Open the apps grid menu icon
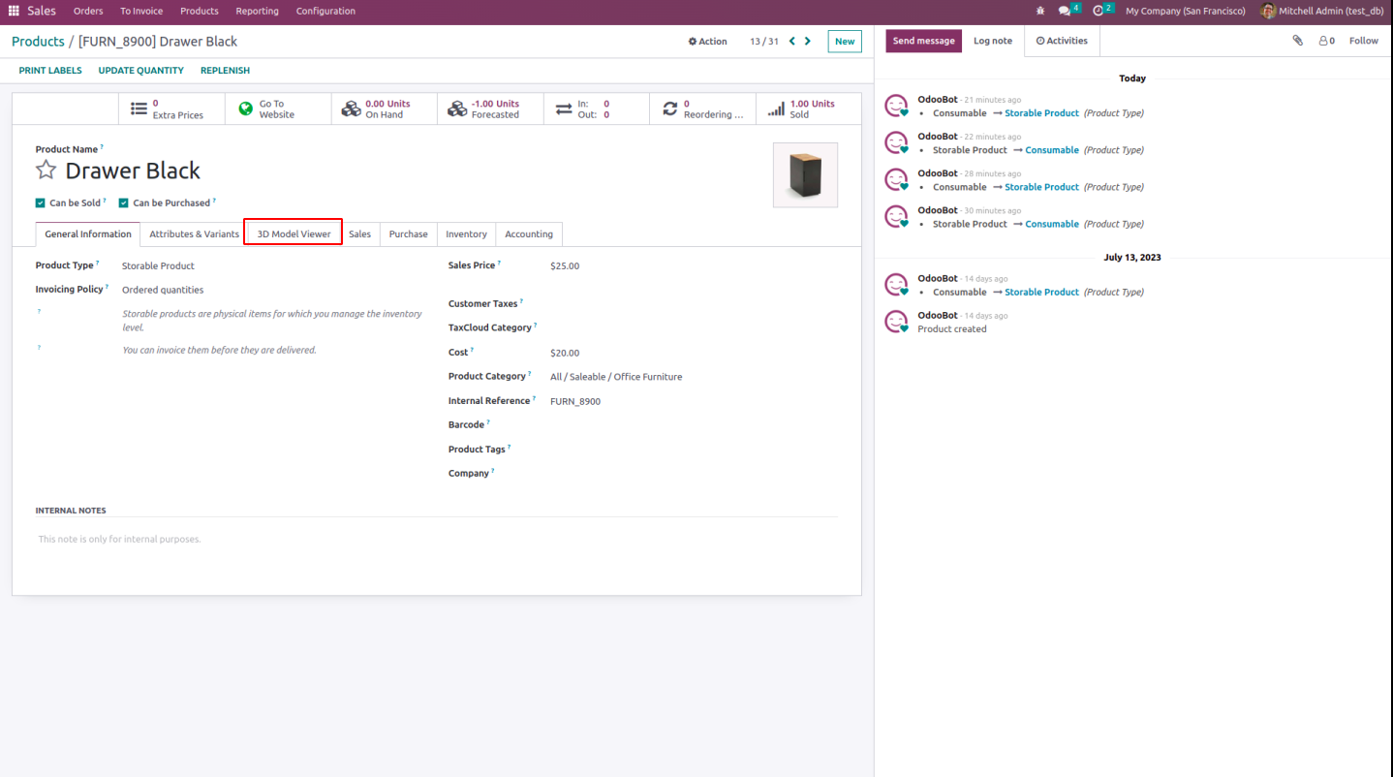This screenshot has height=777, width=1393. coord(14,11)
